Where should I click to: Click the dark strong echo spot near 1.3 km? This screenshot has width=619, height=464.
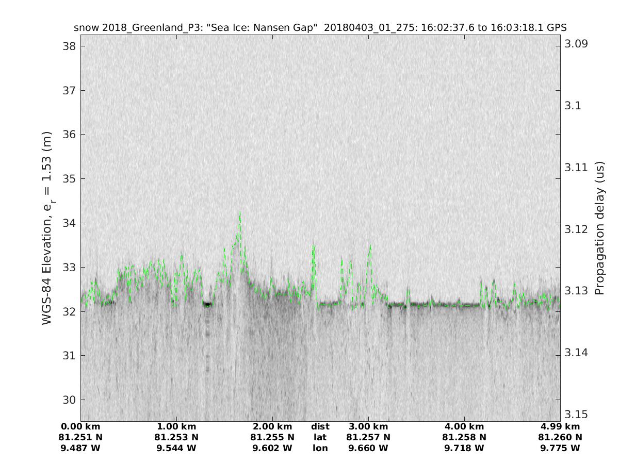pos(207,304)
